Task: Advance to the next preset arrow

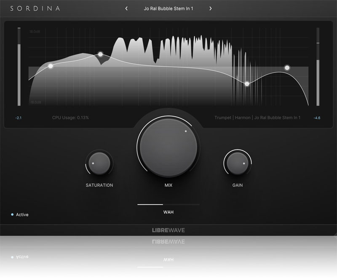Action: [211, 8]
